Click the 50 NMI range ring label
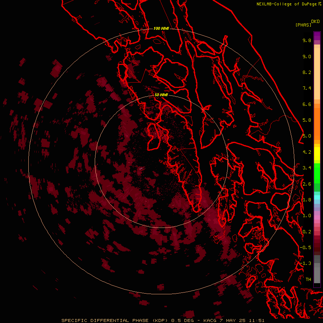The height and width of the screenshot is (323, 323). (x=161, y=95)
